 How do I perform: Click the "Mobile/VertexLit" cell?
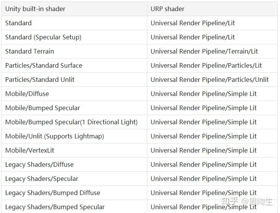[30, 150]
